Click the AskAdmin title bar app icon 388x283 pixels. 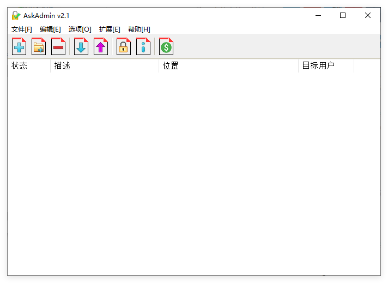tap(16, 15)
